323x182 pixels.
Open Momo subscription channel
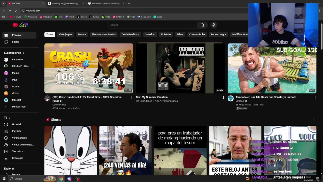click(19, 73)
